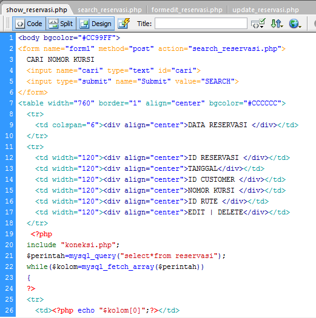Open the File Management arrows dropdown
This screenshot has height=318, width=316.
277,24
